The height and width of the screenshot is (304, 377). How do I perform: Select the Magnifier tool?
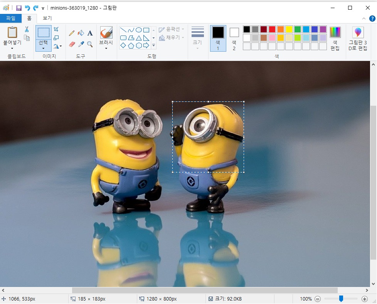(x=90, y=44)
